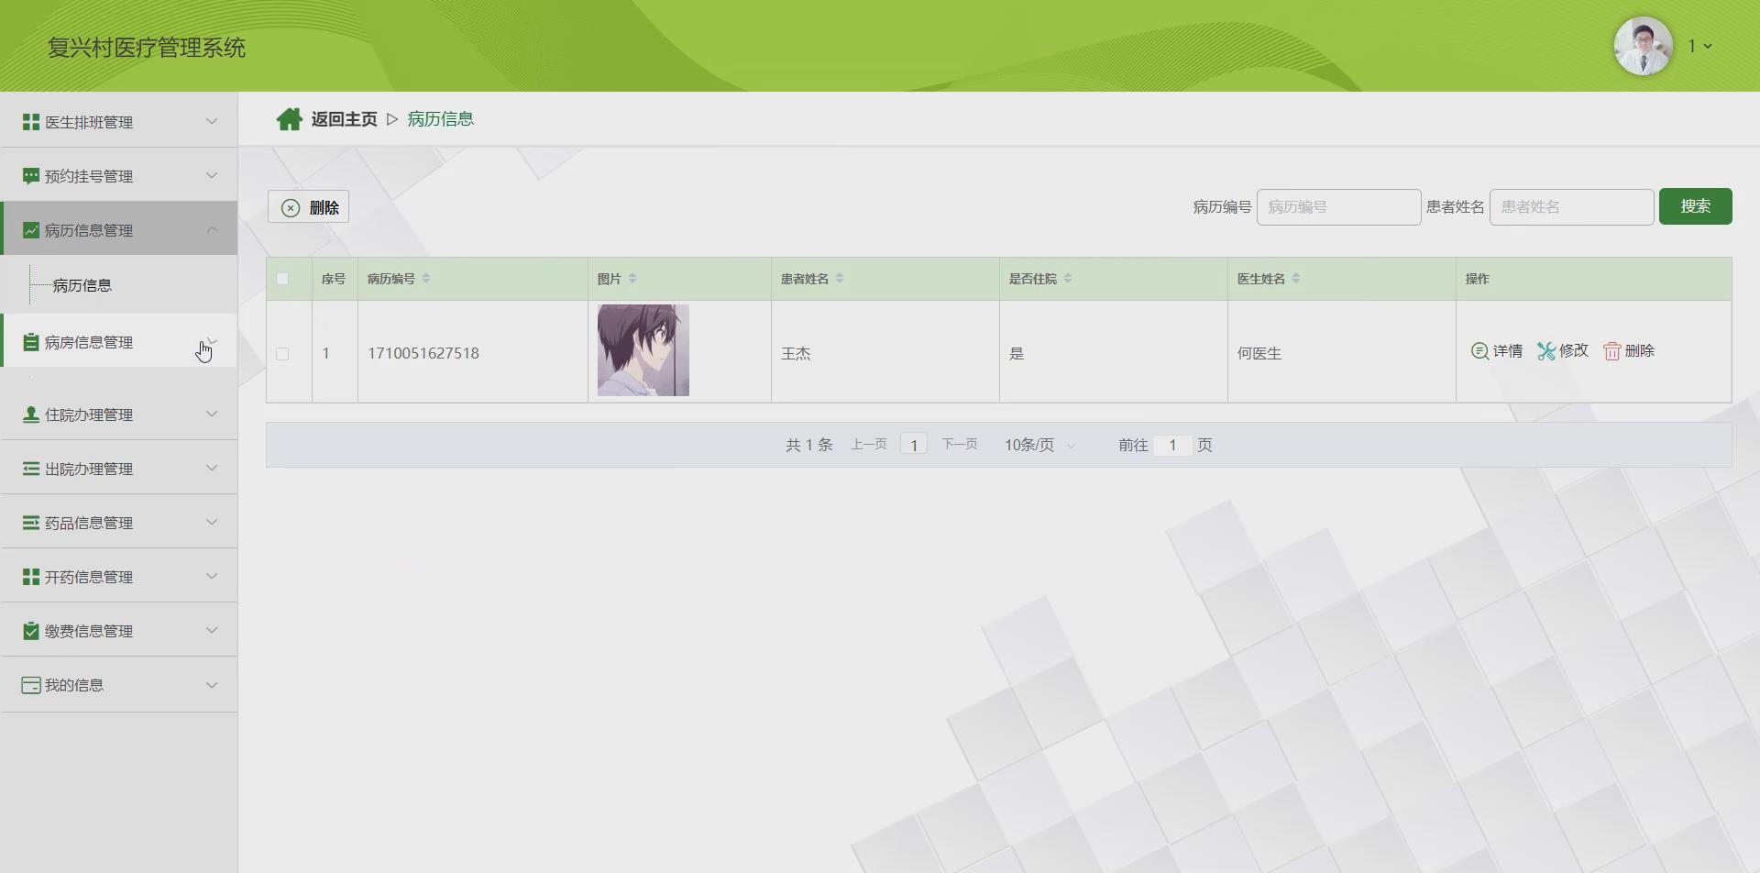Click the magnifier icon next to 详情
This screenshot has height=873, width=1760.
pos(1479,351)
